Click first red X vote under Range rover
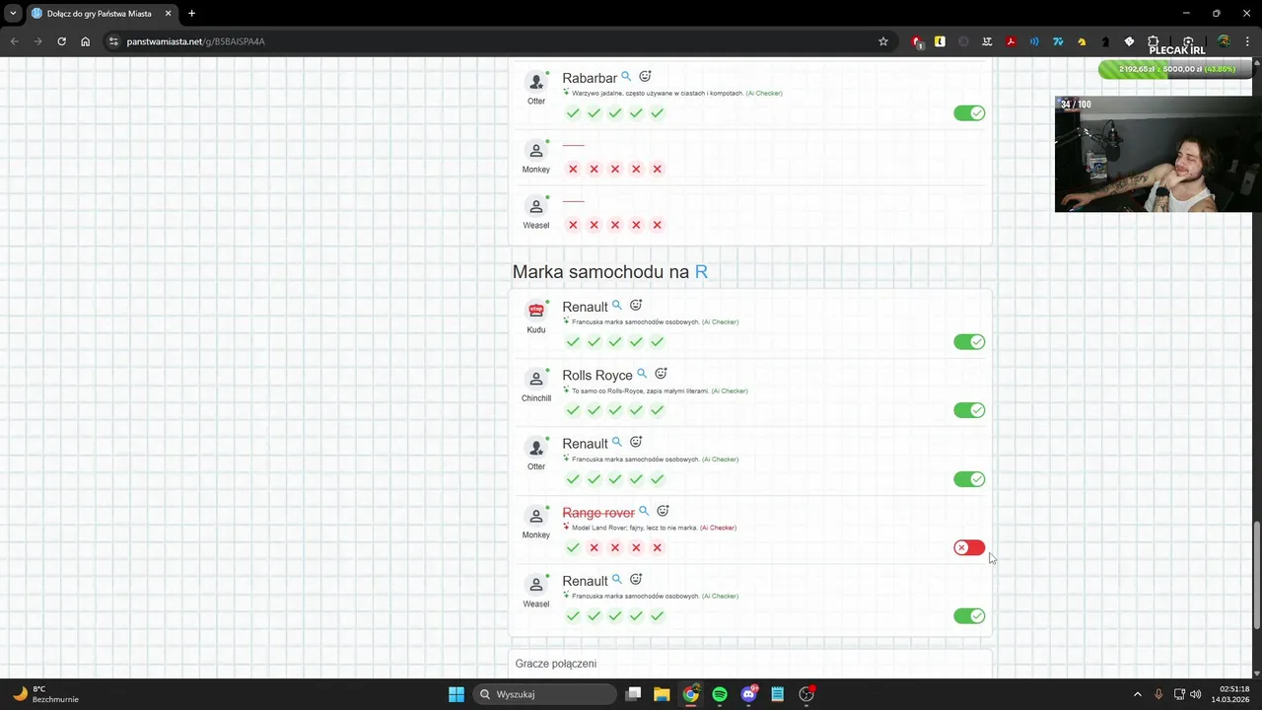Screen dimensions: 1262x710 pos(594,547)
